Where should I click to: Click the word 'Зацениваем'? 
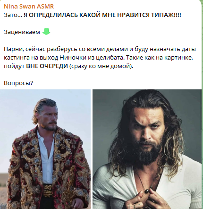point(22,32)
